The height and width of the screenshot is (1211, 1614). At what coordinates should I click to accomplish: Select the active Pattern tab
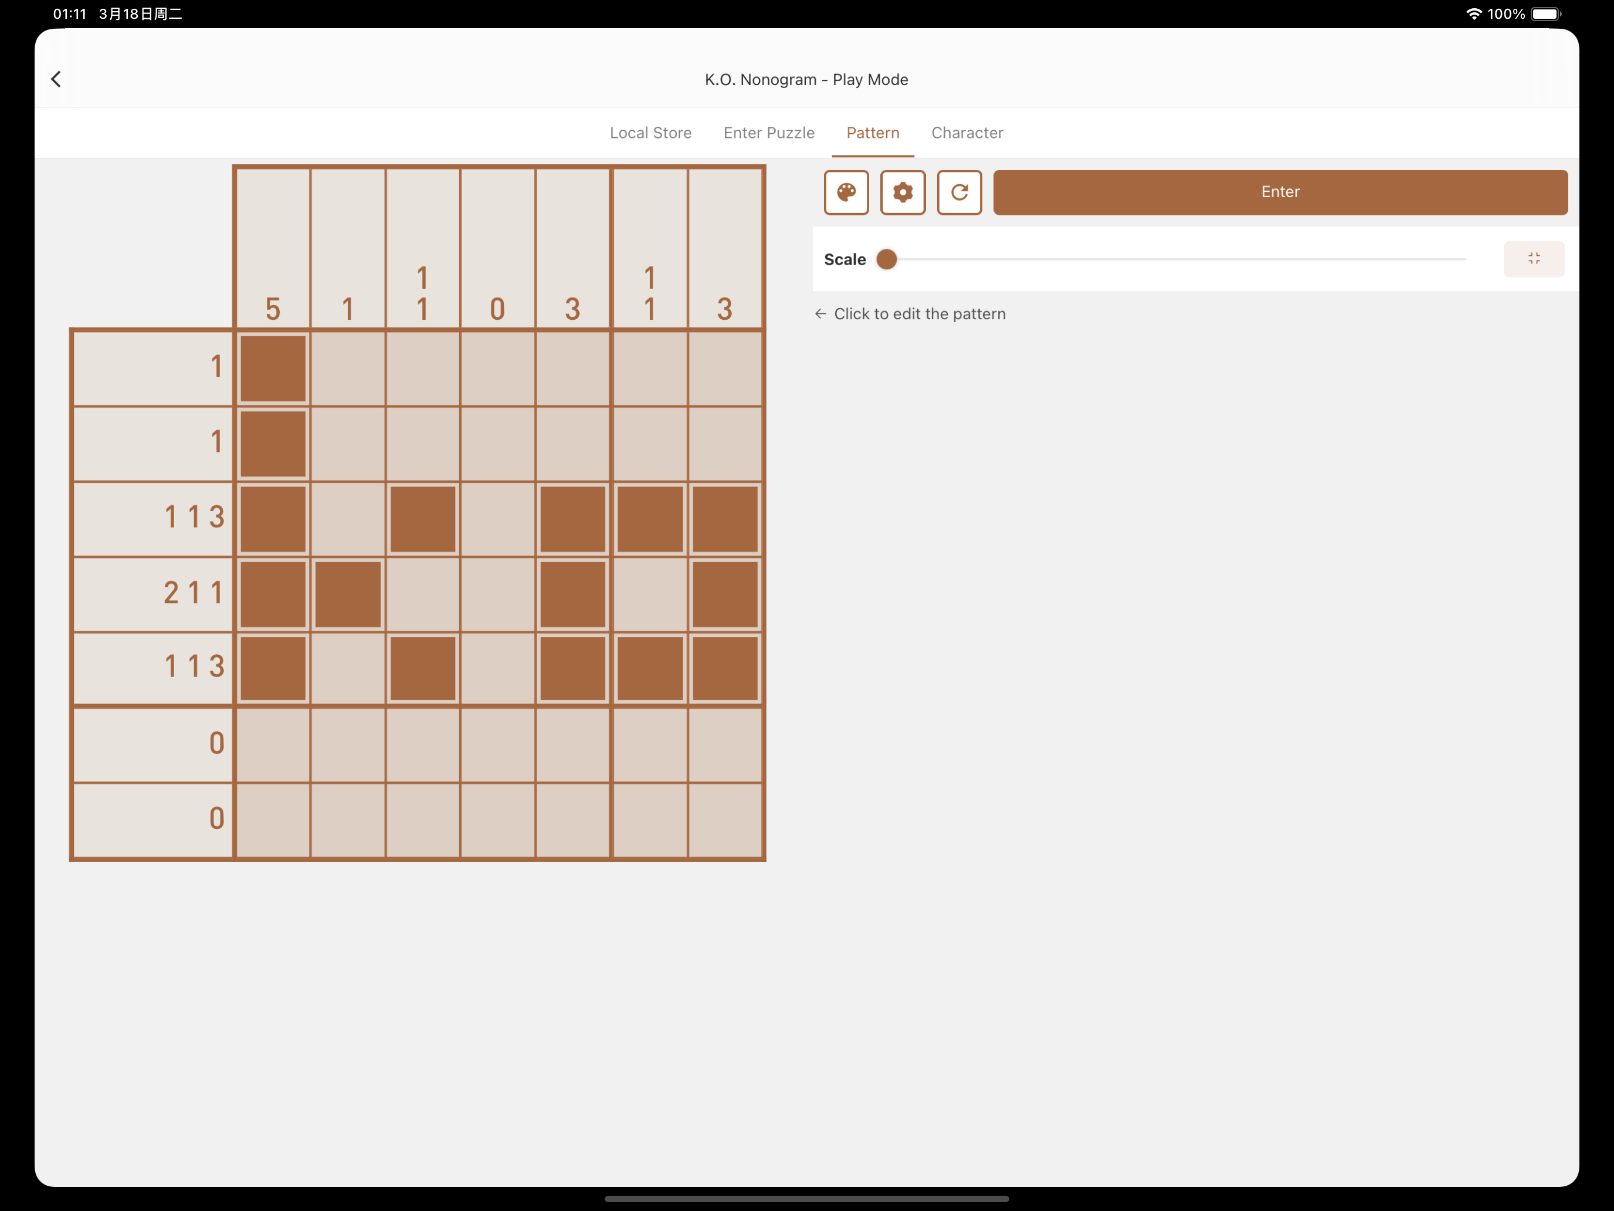point(873,133)
